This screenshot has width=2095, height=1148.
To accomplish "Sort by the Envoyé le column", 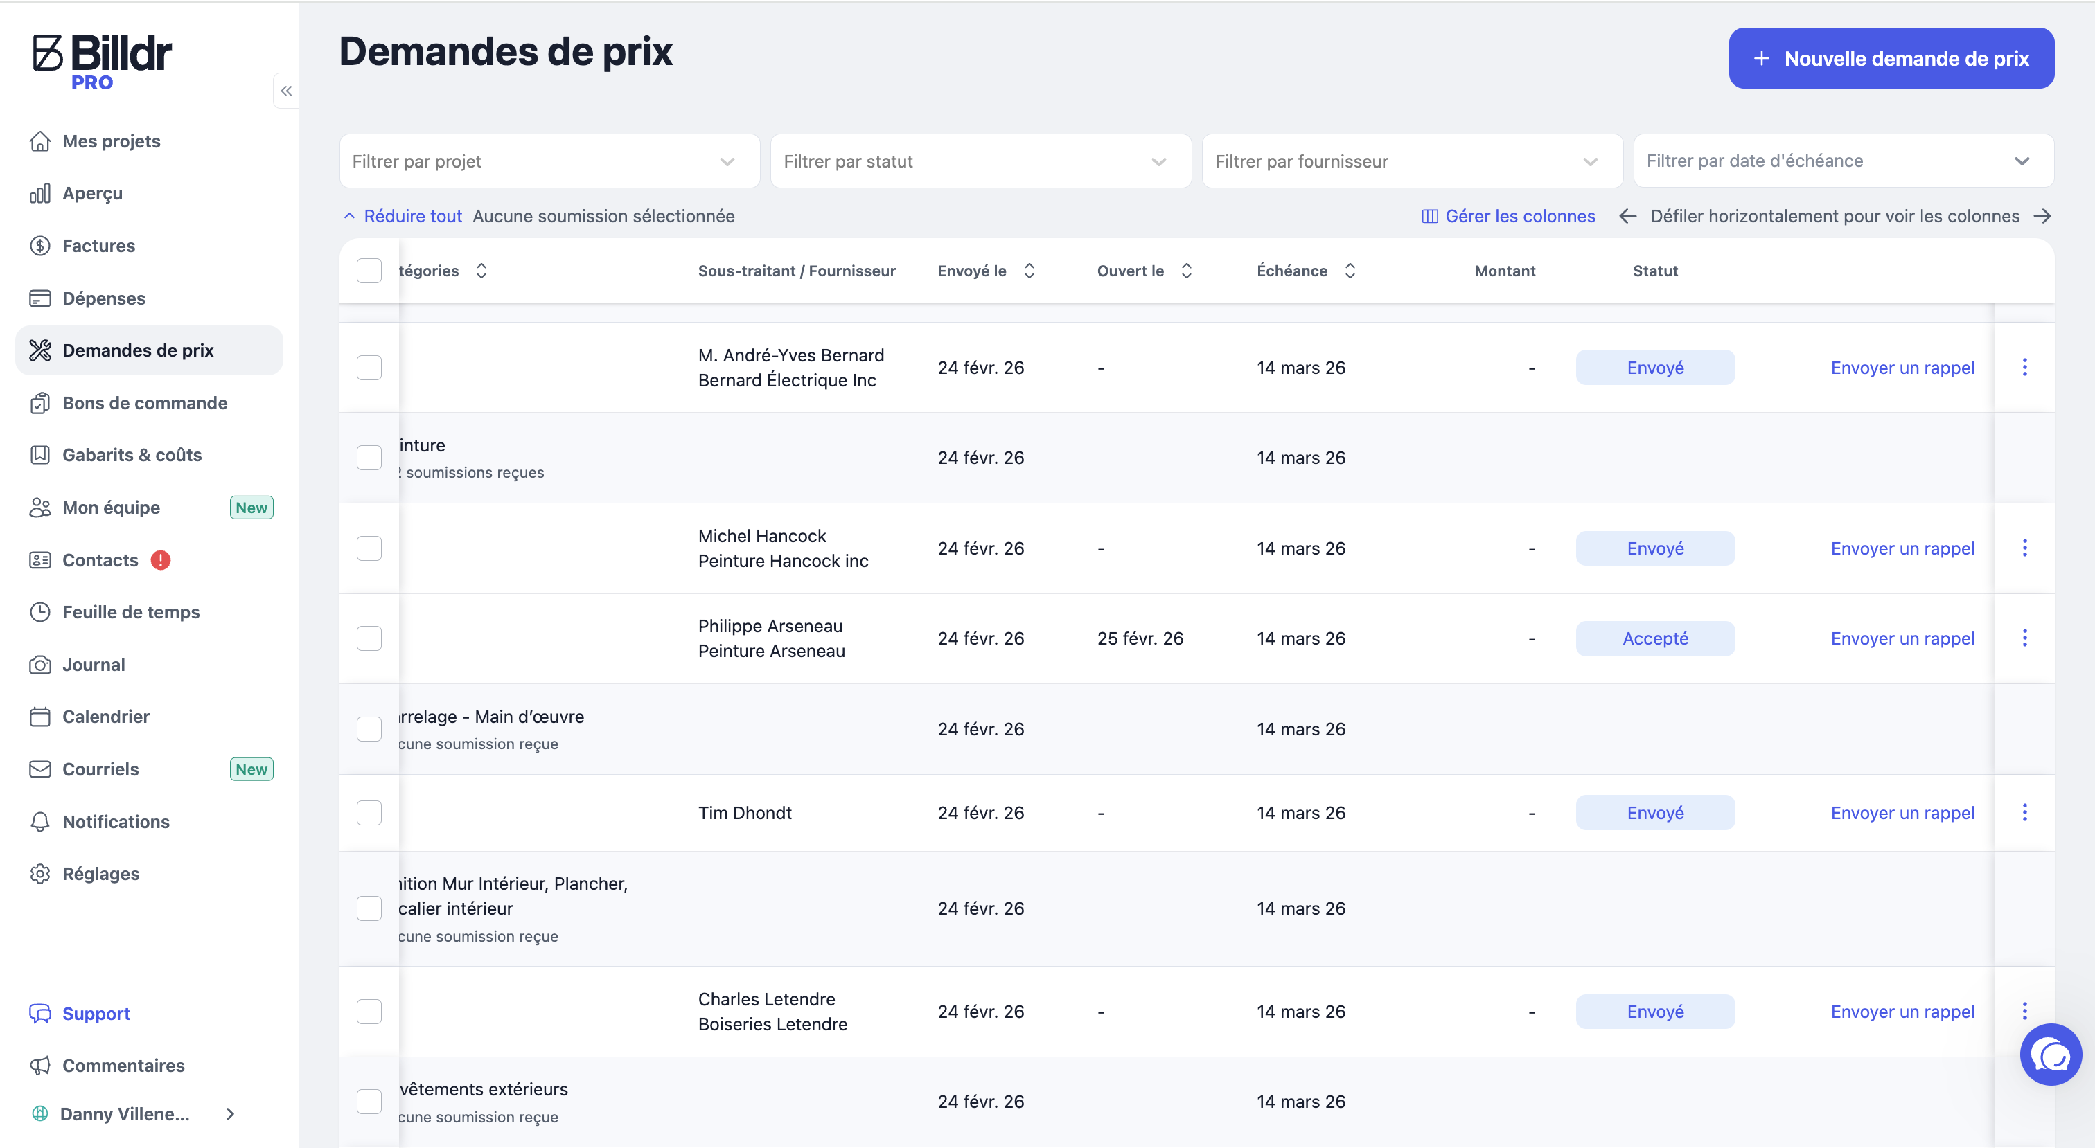I will (1029, 271).
